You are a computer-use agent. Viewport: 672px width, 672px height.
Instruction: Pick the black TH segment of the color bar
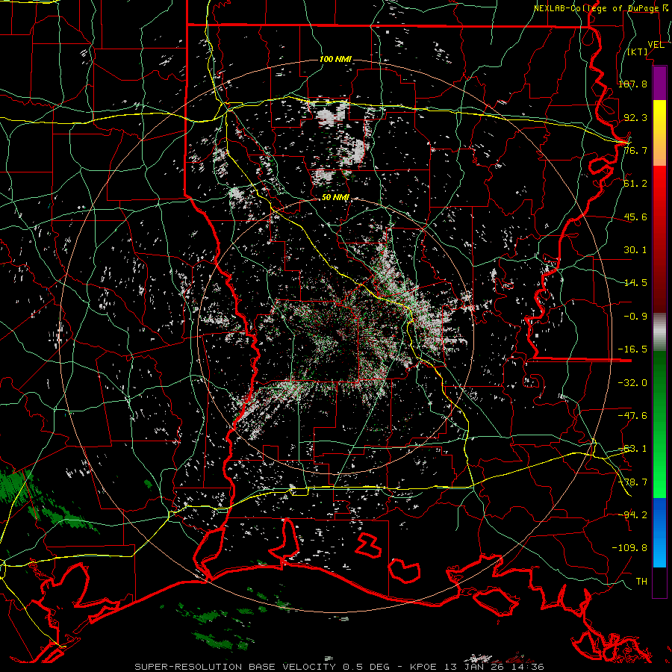point(659,582)
